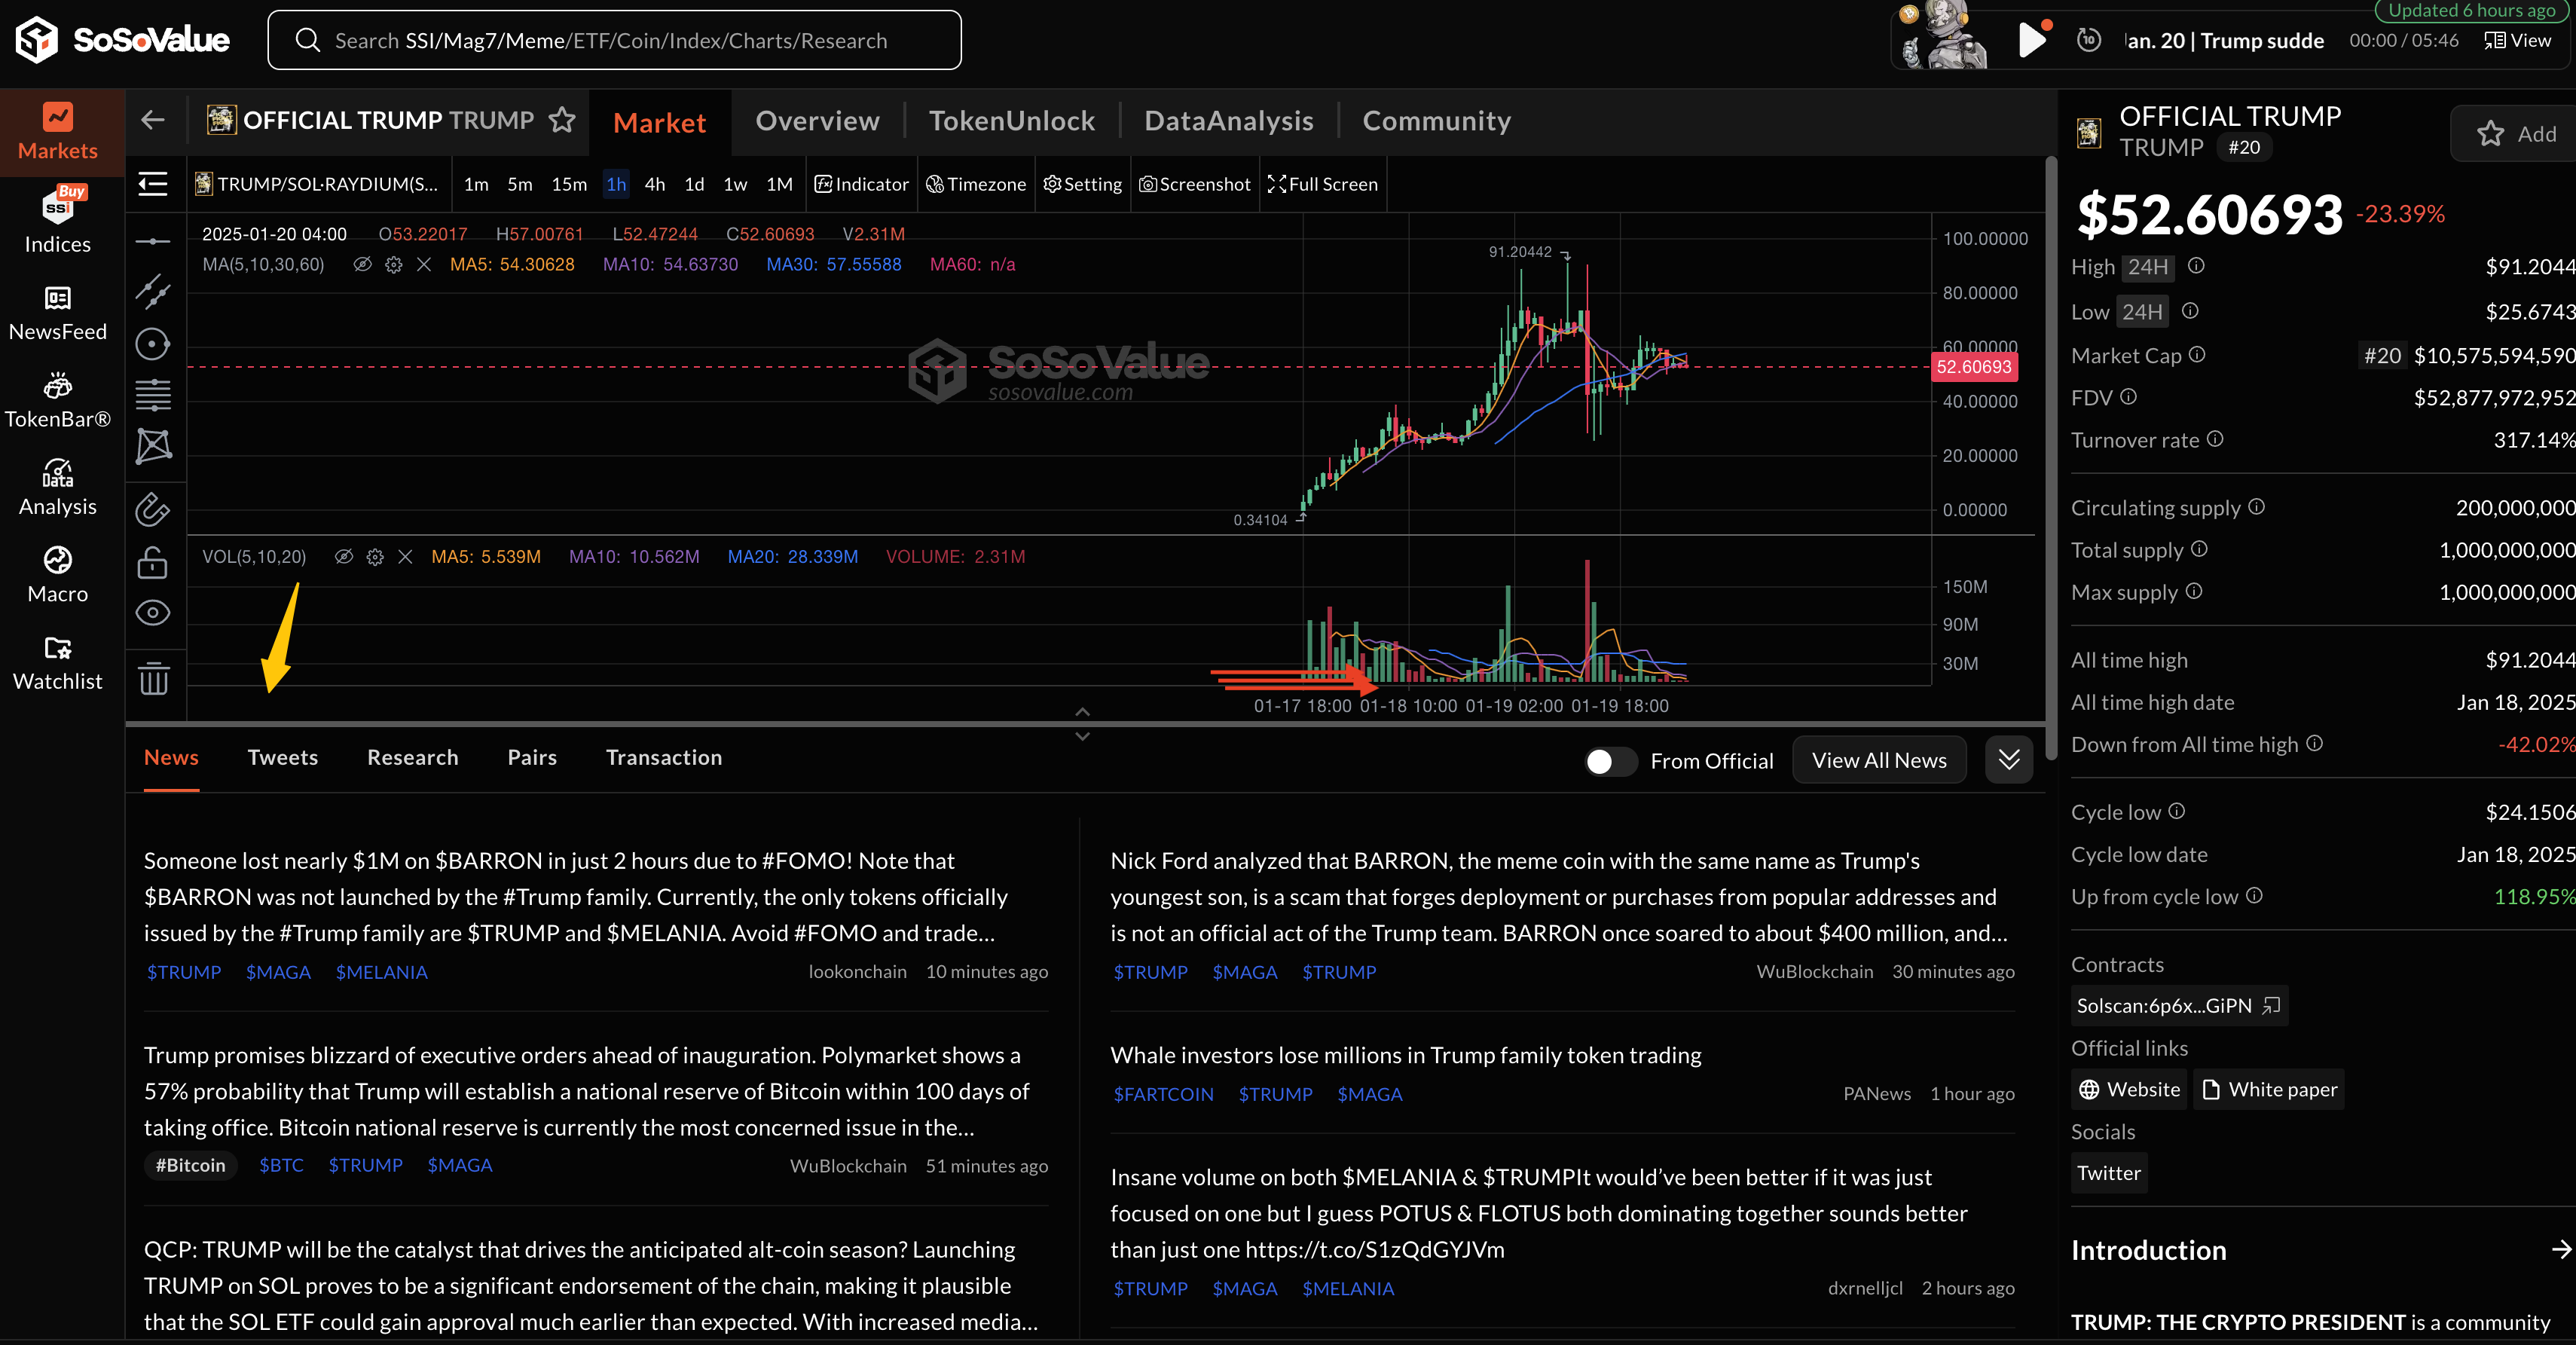Screen dimensions: 2576x1345
Task: Click the red 52.60693 price marker
Action: [1973, 367]
